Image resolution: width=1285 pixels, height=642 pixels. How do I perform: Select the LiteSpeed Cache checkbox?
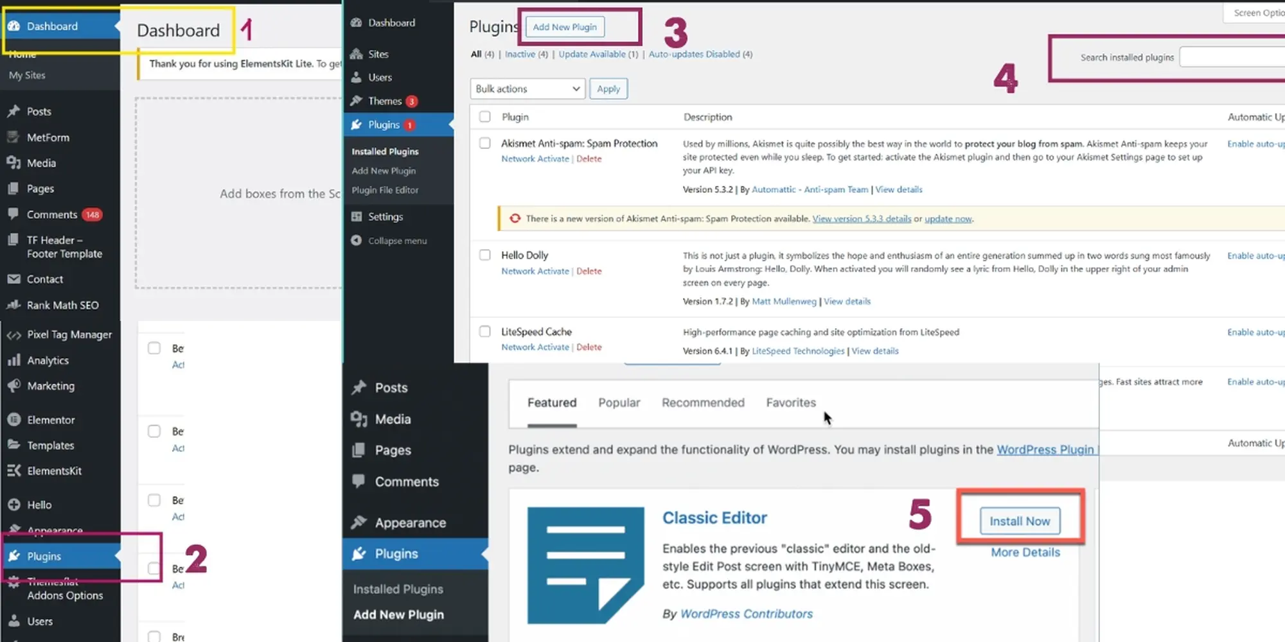[x=485, y=331]
